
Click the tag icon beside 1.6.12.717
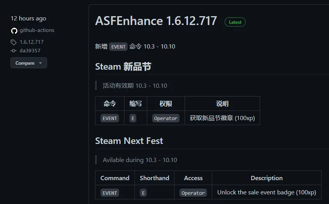click(13, 42)
